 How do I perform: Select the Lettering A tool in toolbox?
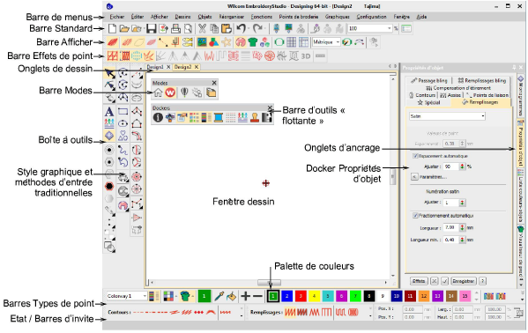(109, 112)
